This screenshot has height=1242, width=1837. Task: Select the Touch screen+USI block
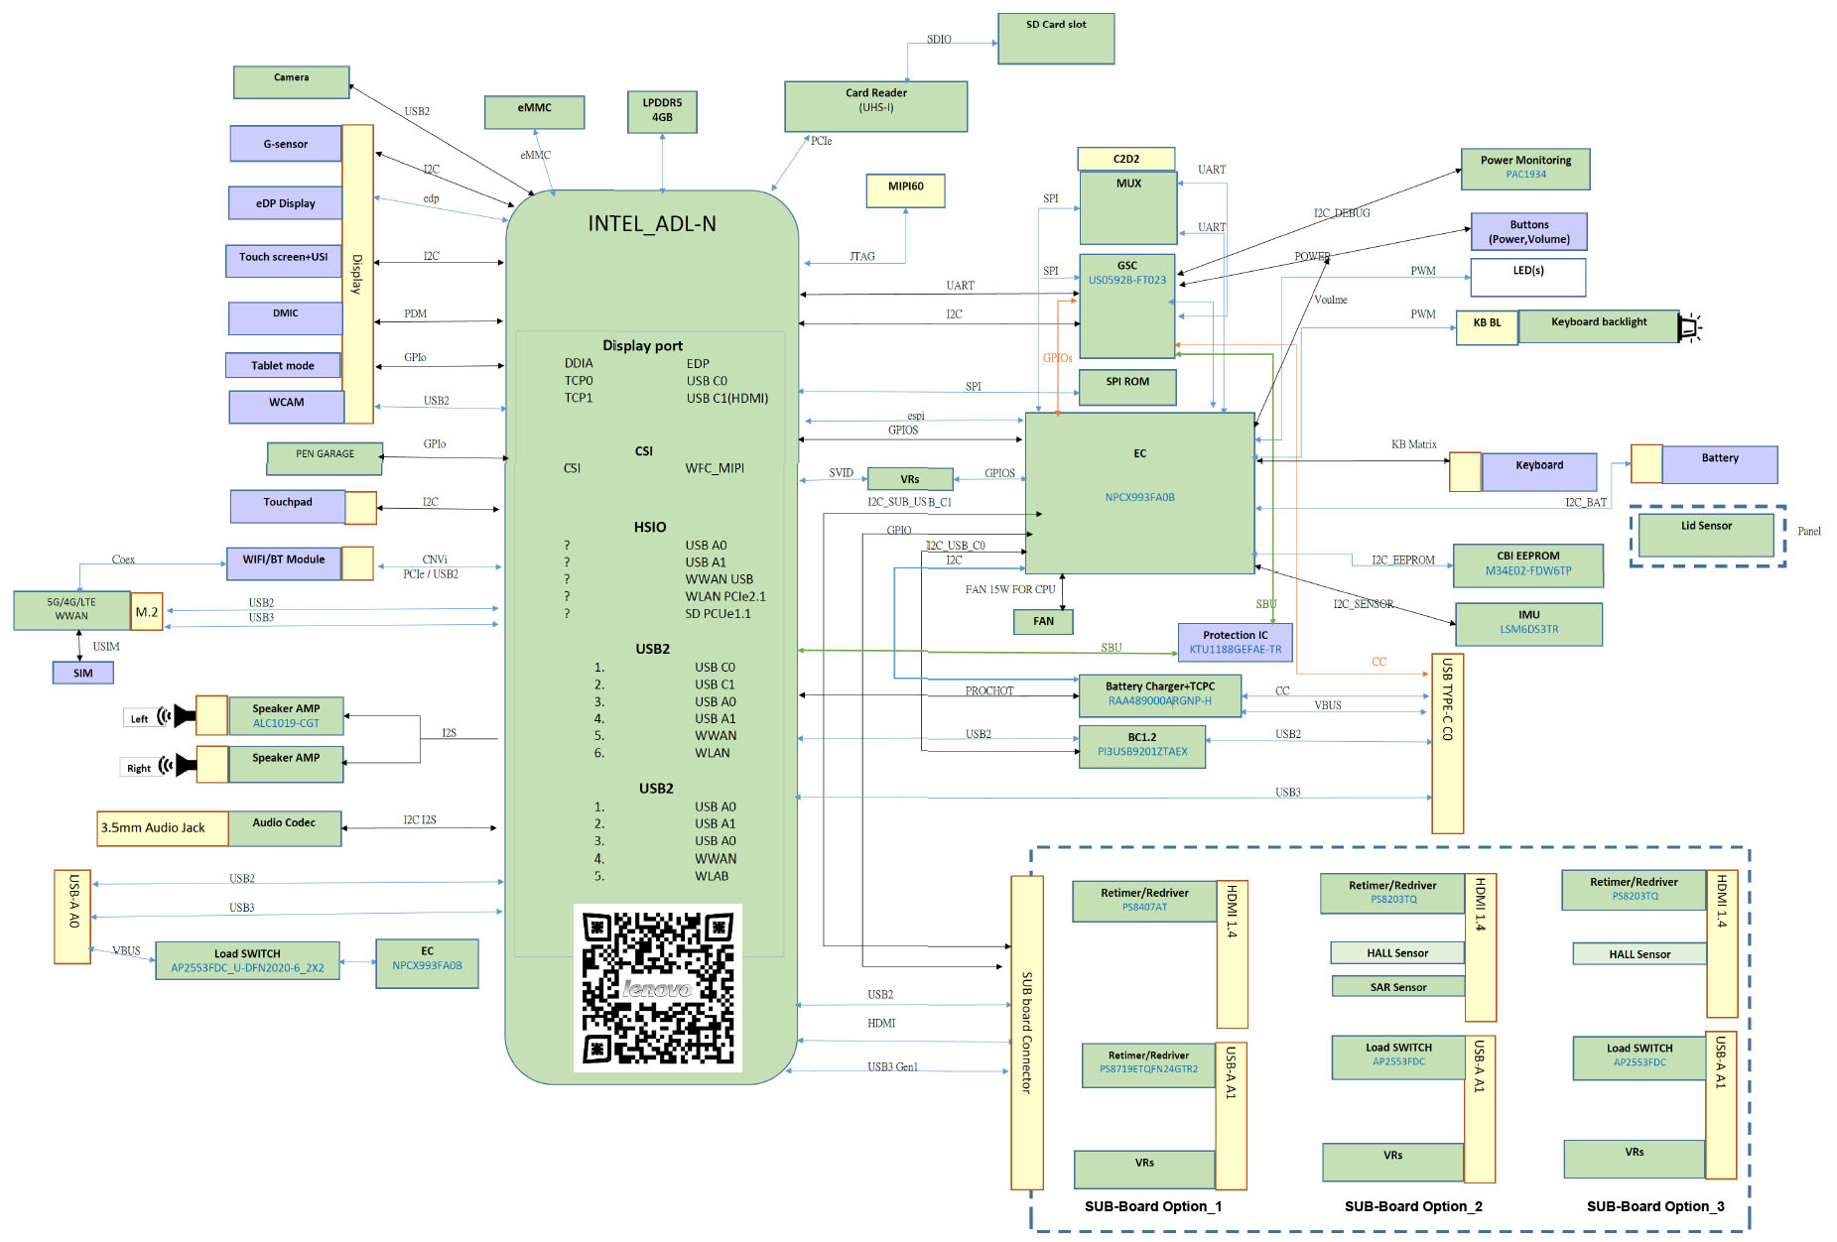(284, 261)
